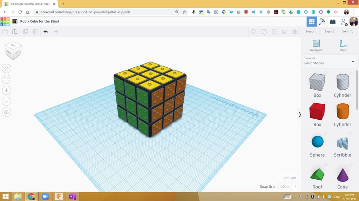Select the Ruler tool
359x201 pixels.
coord(344,45)
